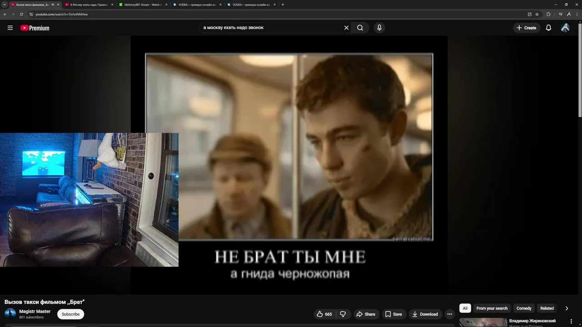This screenshot has height=327, width=582.
Task: Run search with the magnifier button
Action: pyautogui.click(x=360, y=28)
